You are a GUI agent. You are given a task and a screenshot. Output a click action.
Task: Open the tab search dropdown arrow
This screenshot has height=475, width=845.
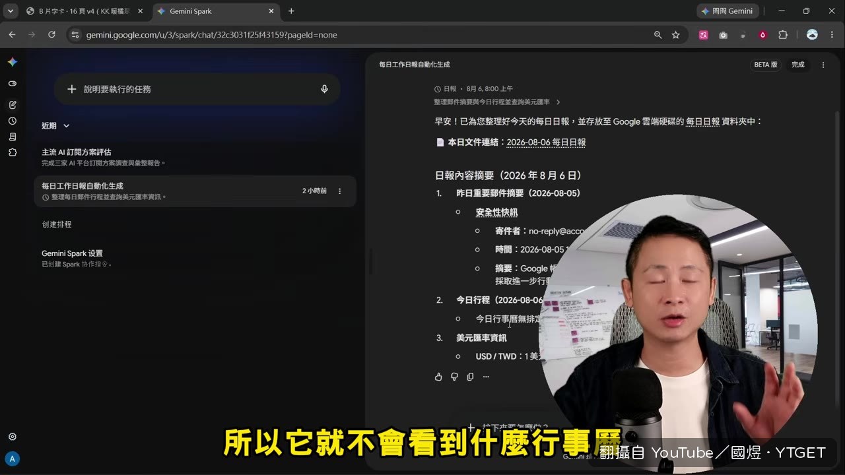(x=10, y=11)
